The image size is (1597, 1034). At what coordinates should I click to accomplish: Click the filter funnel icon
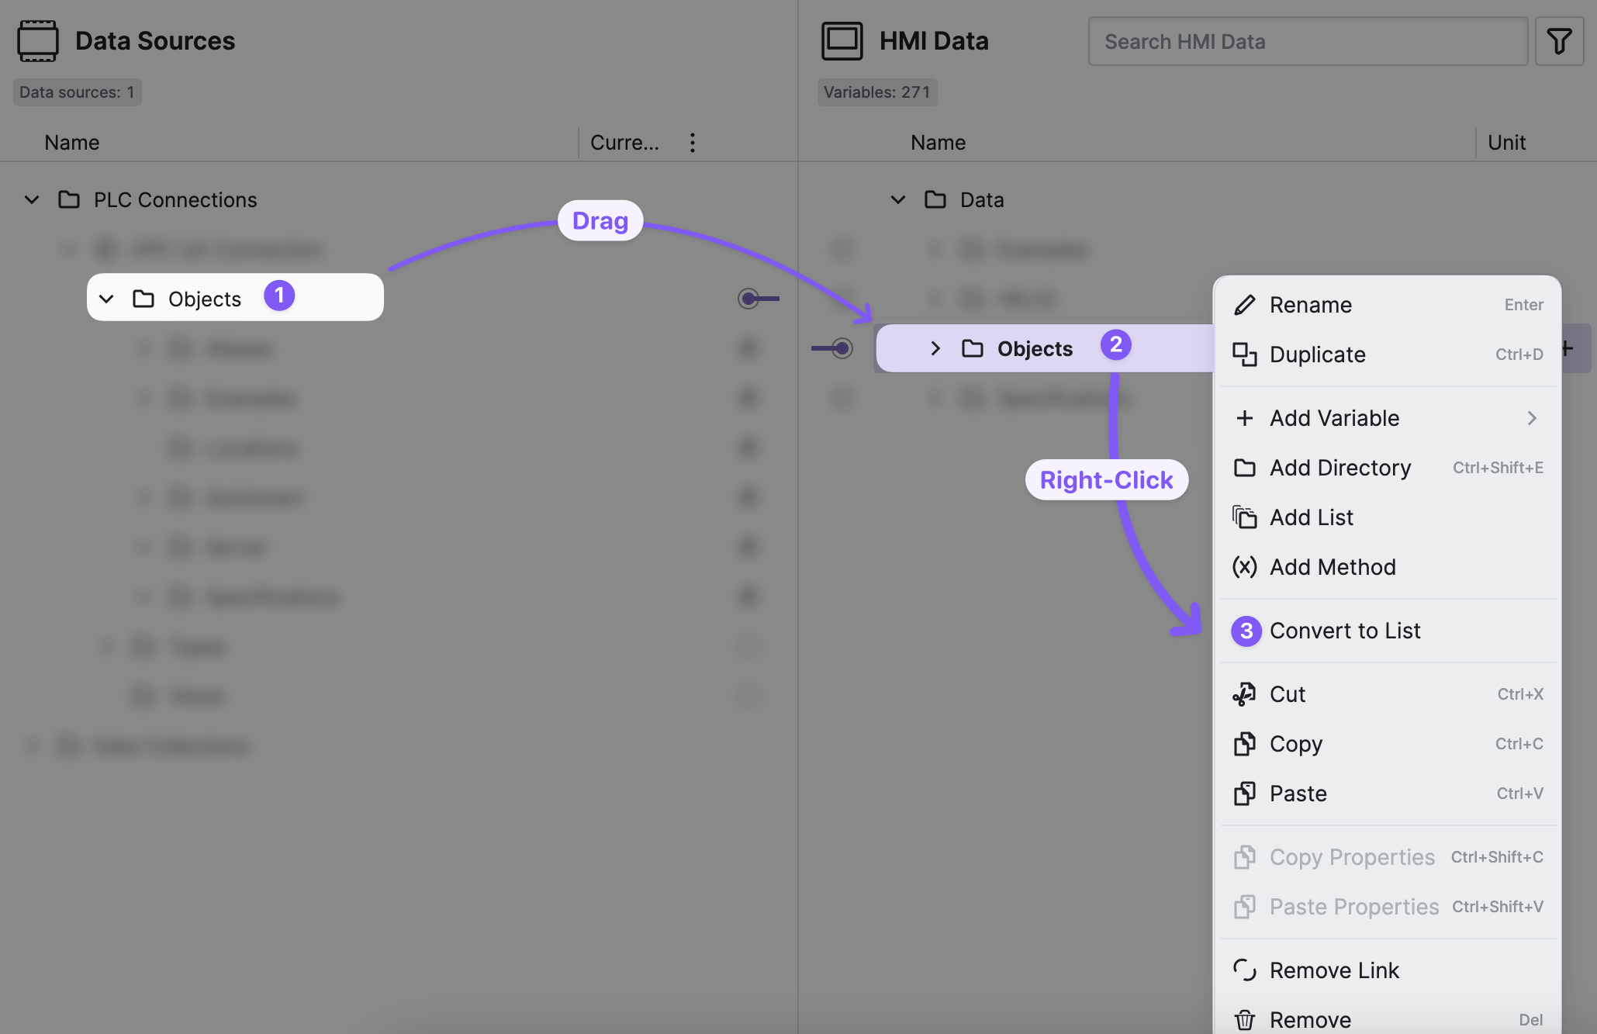tap(1559, 41)
